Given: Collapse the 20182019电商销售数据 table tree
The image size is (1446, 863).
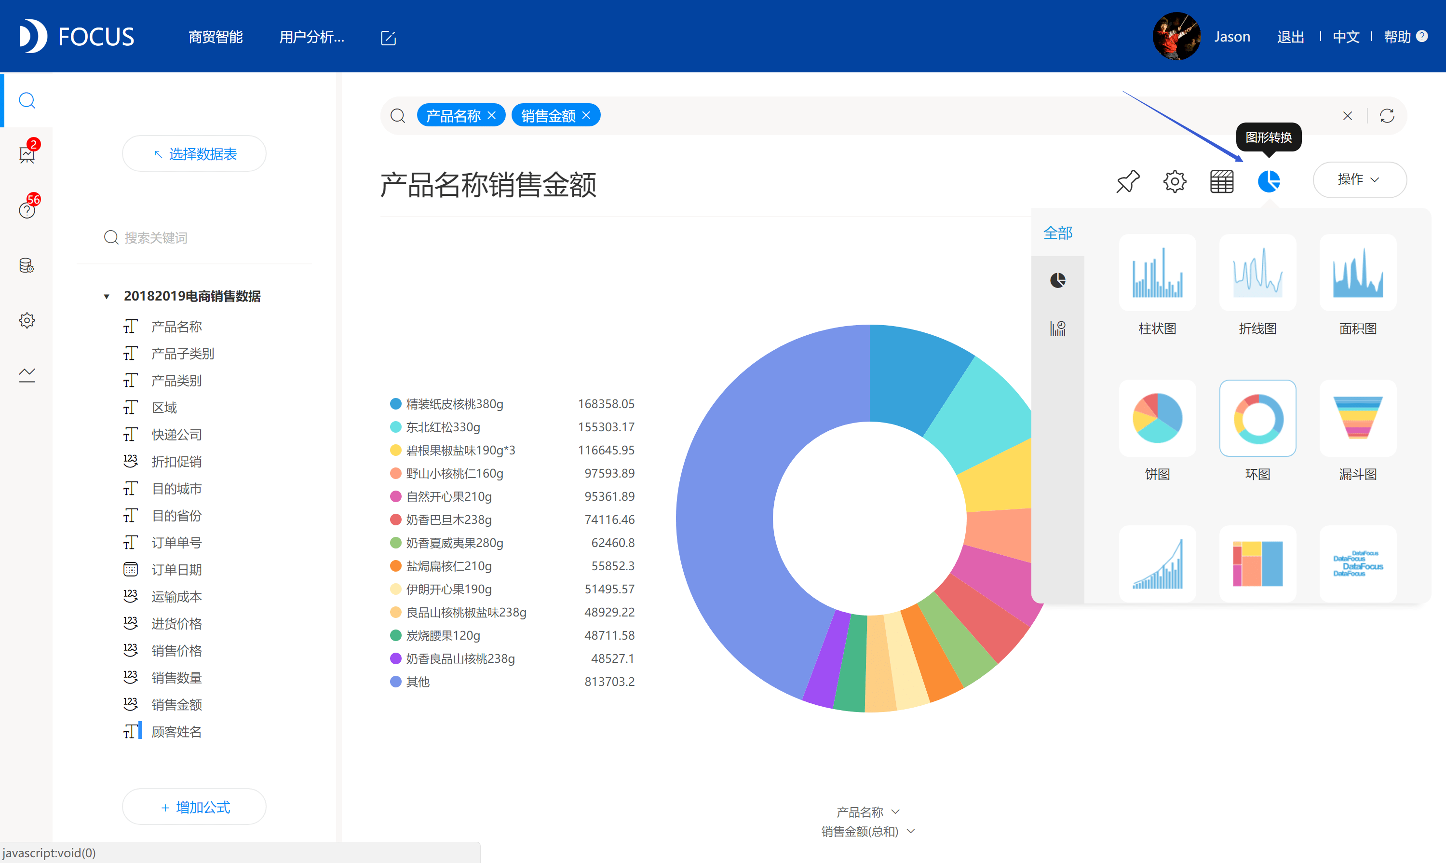Looking at the screenshot, I should (107, 296).
